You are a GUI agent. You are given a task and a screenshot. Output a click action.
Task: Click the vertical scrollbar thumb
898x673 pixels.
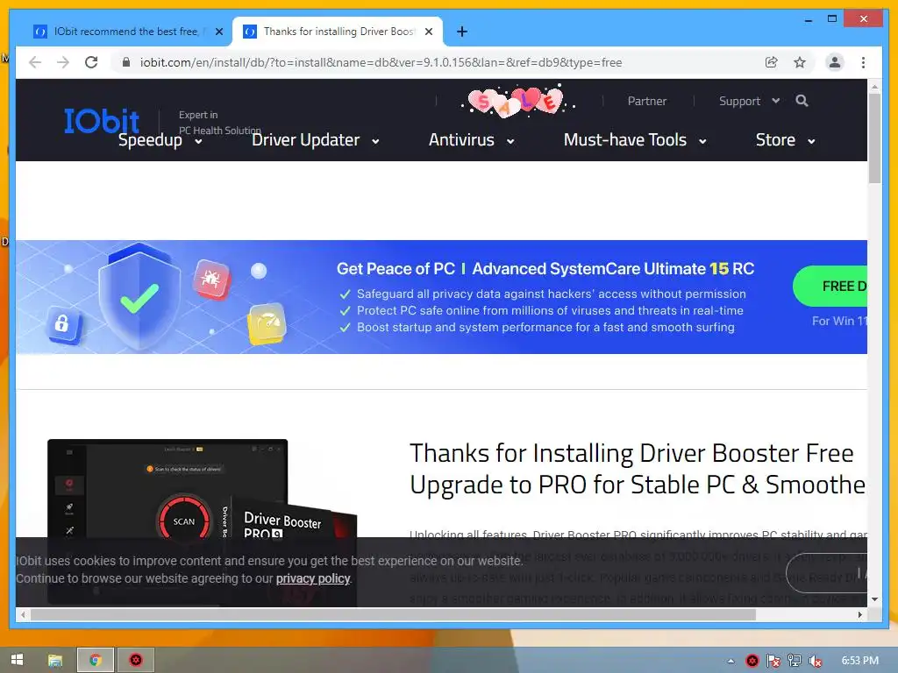tap(874, 138)
